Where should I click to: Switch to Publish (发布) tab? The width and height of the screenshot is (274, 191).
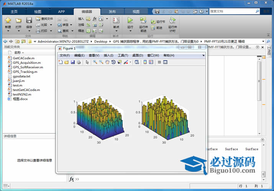pos(112,12)
